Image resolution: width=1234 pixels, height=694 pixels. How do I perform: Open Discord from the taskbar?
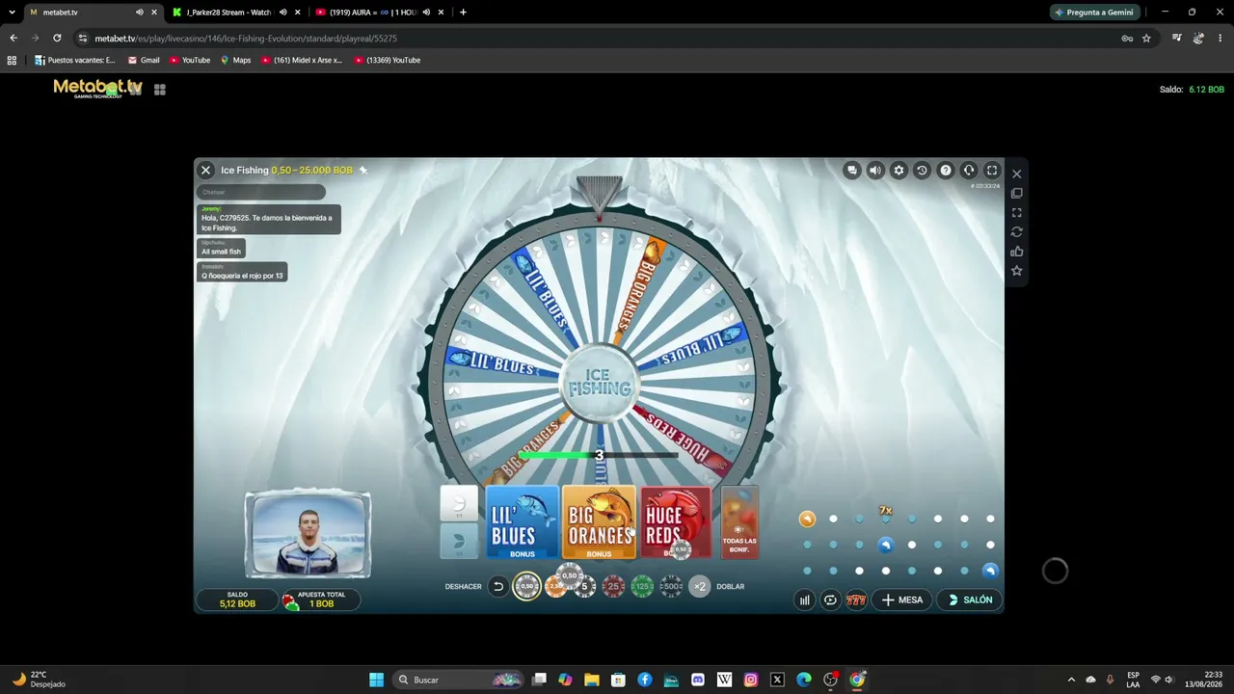[698, 680]
